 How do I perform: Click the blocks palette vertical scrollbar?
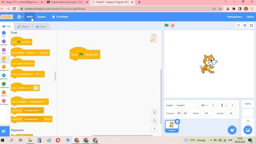point(55,76)
